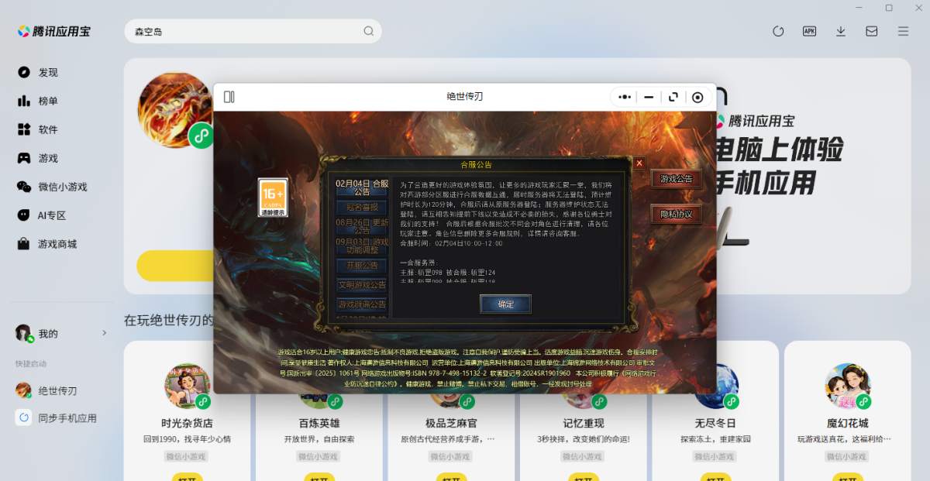The height and width of the screenshot is (481, 930).
Task: Click the refresh icon in top toolbar
Action: (778, 31)
